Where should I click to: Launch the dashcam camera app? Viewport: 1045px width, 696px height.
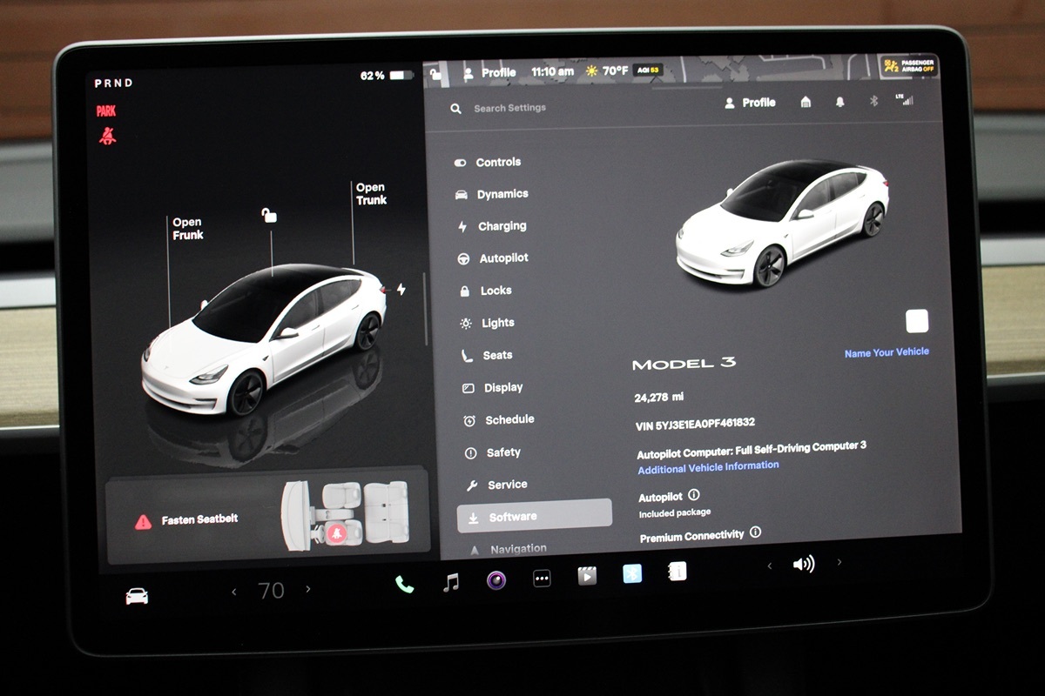(496, 580)
